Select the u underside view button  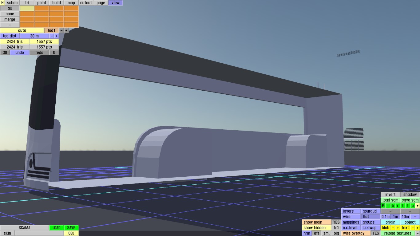point(413,206)
